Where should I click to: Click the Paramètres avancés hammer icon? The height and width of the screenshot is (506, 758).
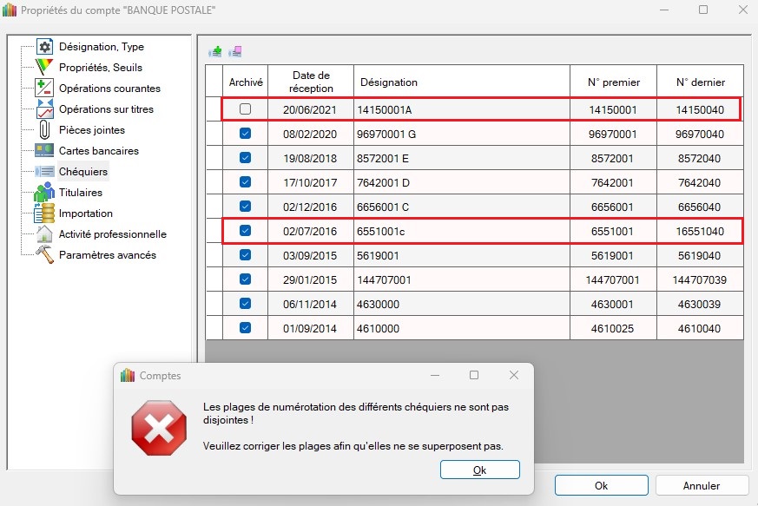[x=44, y=255]
